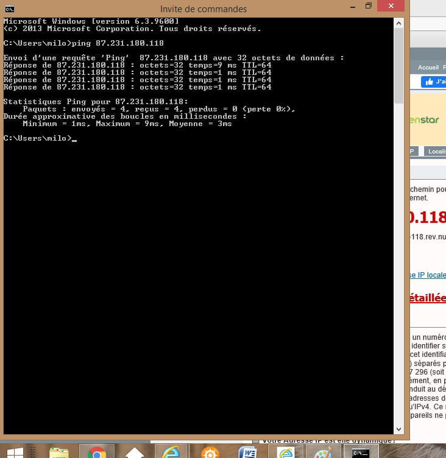Click the console scrollbar up arrow
Viewport: 446px width, 458px height.
(x=398, y=23)
